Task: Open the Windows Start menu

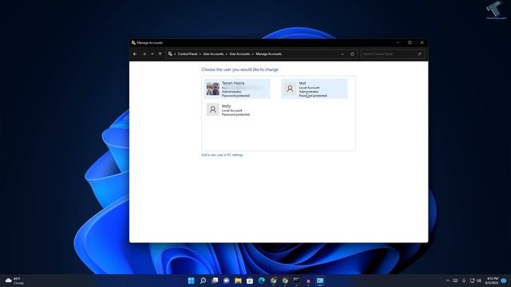Action: pyautogui.click(x=191, y=281)
